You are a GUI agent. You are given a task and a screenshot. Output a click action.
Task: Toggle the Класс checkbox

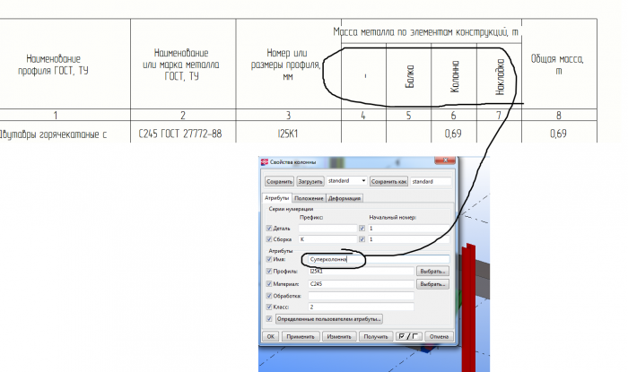[269, 307]
